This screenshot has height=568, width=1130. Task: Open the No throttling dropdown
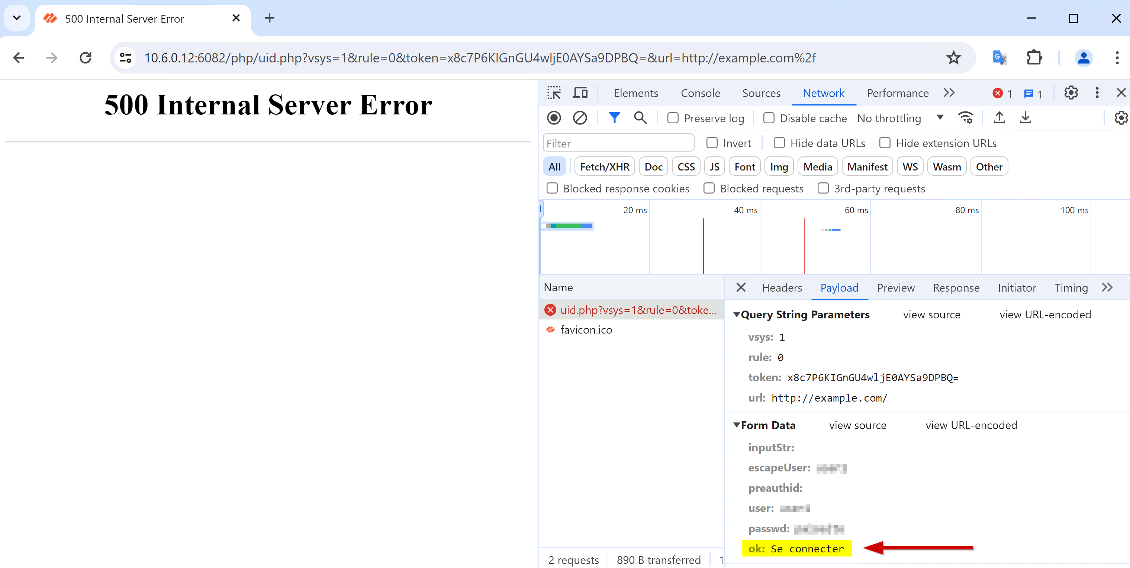click(x=900, y=119)
